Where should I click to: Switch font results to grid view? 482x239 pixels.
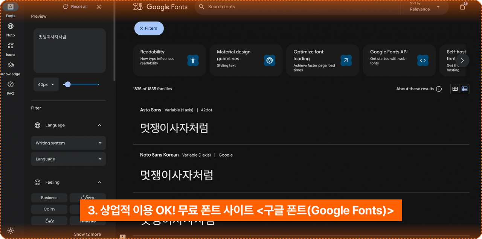coord(455,89)
